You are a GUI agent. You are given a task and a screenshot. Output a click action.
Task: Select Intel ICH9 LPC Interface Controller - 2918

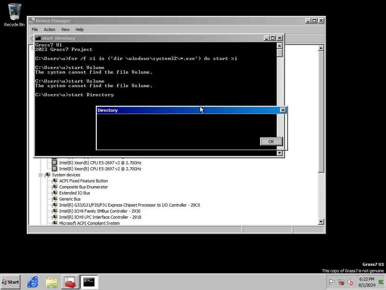pyautogui.click(x=100, y=217)
